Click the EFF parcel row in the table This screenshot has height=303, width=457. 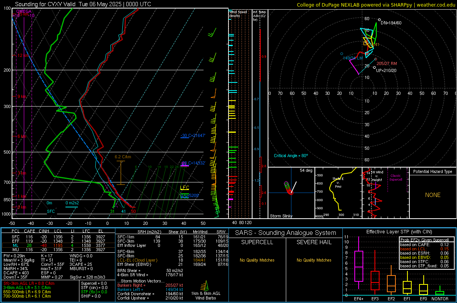click(58, 241)
